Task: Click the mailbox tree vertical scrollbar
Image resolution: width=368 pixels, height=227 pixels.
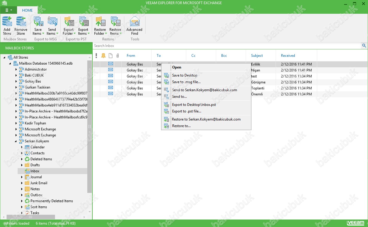Action: pyautogui.click(x=90, y=127)
